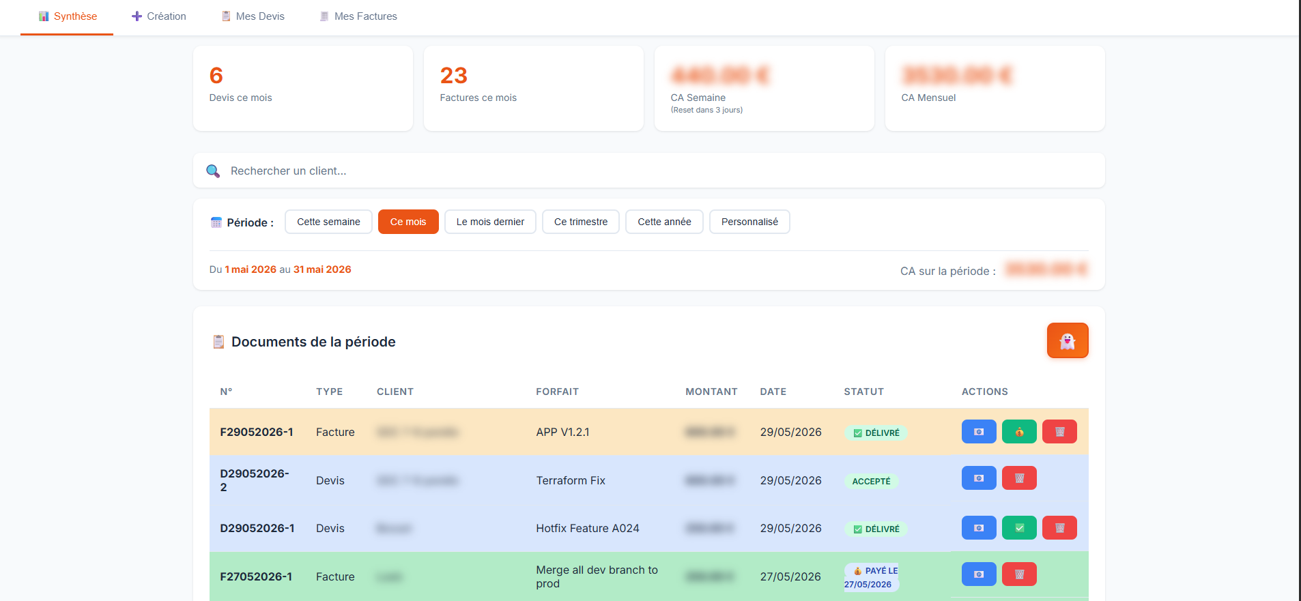
Task: Delete invoice F29052026-1 with trash button
Action: click(1059, 432)
